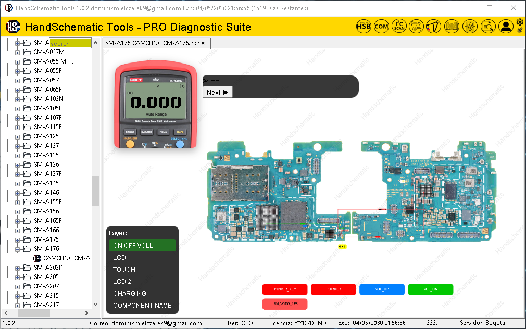This screenshot has width=526, height=329.
Task: Select the CHARGING layer
Action: tap(142, 294)
